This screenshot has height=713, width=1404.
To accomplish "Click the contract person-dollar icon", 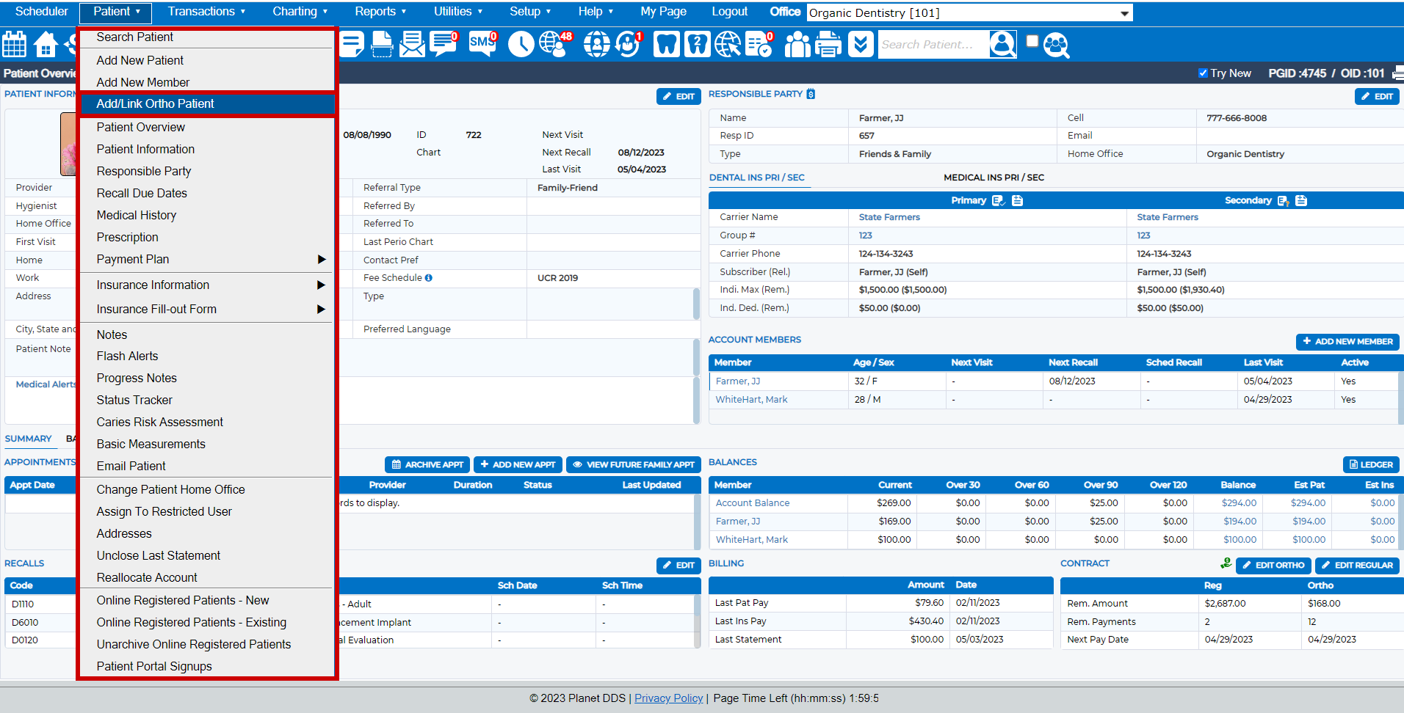I will (1226, 563).
